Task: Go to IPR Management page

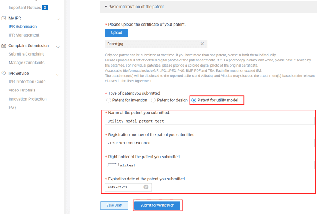Action: pyautogui.click(x=24, y=35)
